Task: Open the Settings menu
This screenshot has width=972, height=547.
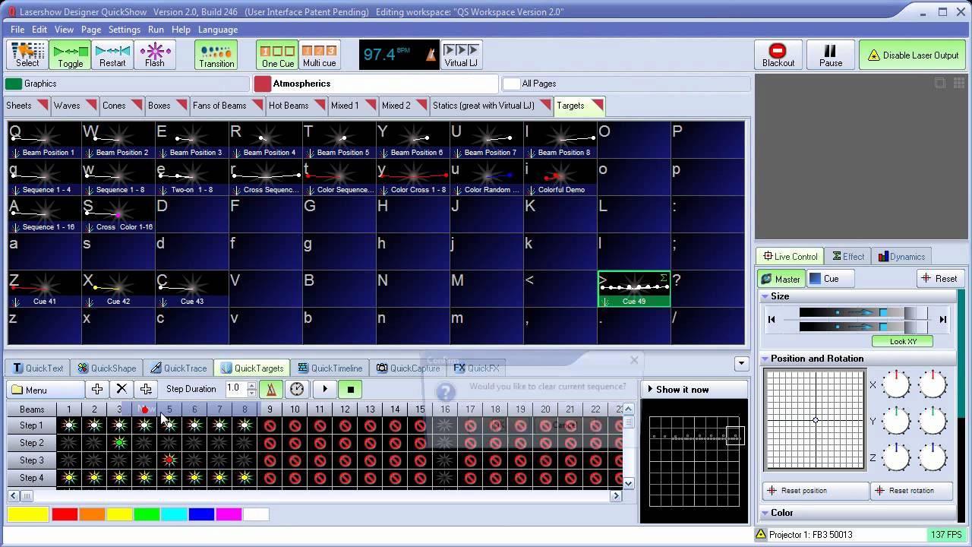Action: 125,30
